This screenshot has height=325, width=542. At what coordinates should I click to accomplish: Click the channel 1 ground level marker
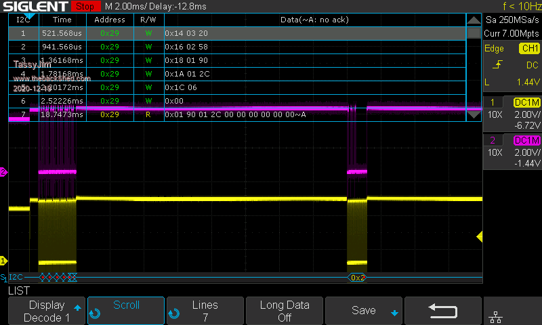click(x=3, y=260)
